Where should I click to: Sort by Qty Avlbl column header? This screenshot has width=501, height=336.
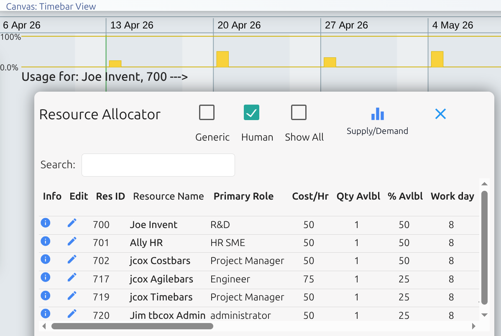(358, 196)
